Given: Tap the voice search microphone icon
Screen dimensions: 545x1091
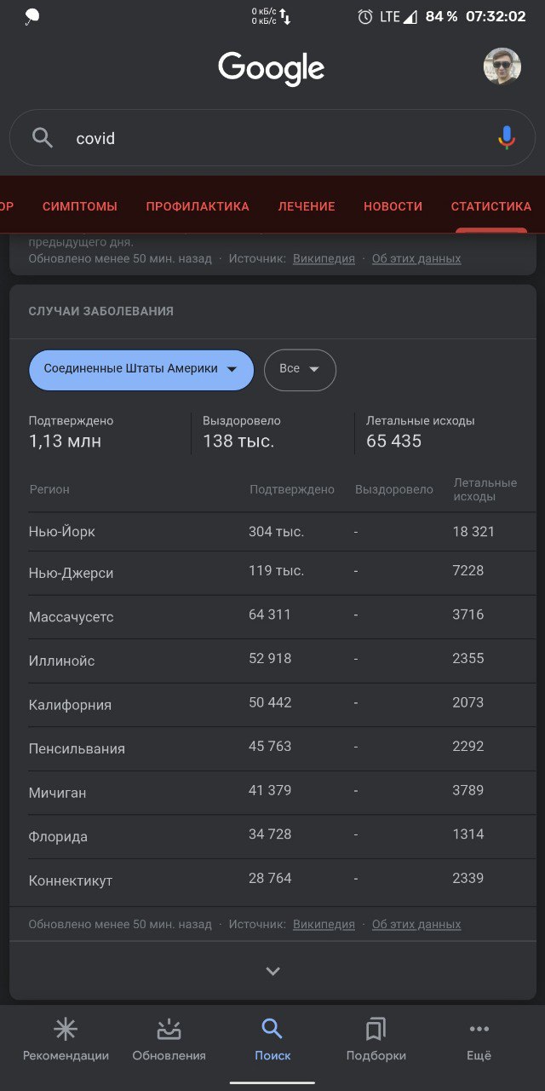Looking at the screenshot, I should coord(507,137).
